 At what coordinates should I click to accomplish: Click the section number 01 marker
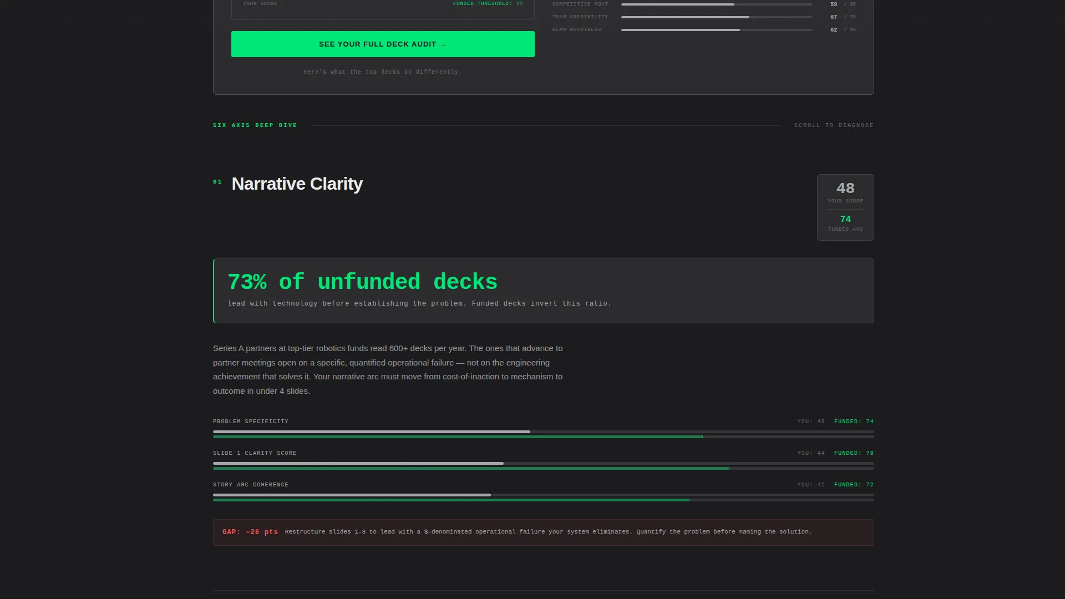pyautogui.click(x=217, y=182)
